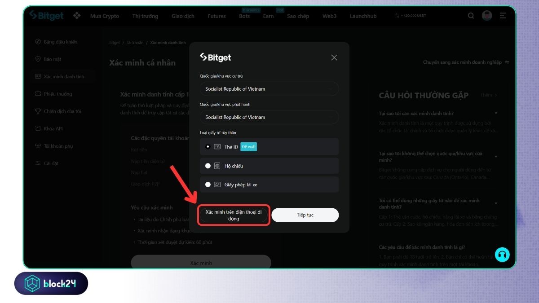539x303 pixels.
Task: Open the Giao dịch menu
Action: tap(183, 16)
